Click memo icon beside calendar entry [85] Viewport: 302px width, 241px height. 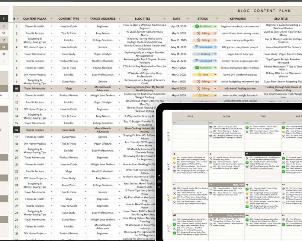[x=210, y=132]
